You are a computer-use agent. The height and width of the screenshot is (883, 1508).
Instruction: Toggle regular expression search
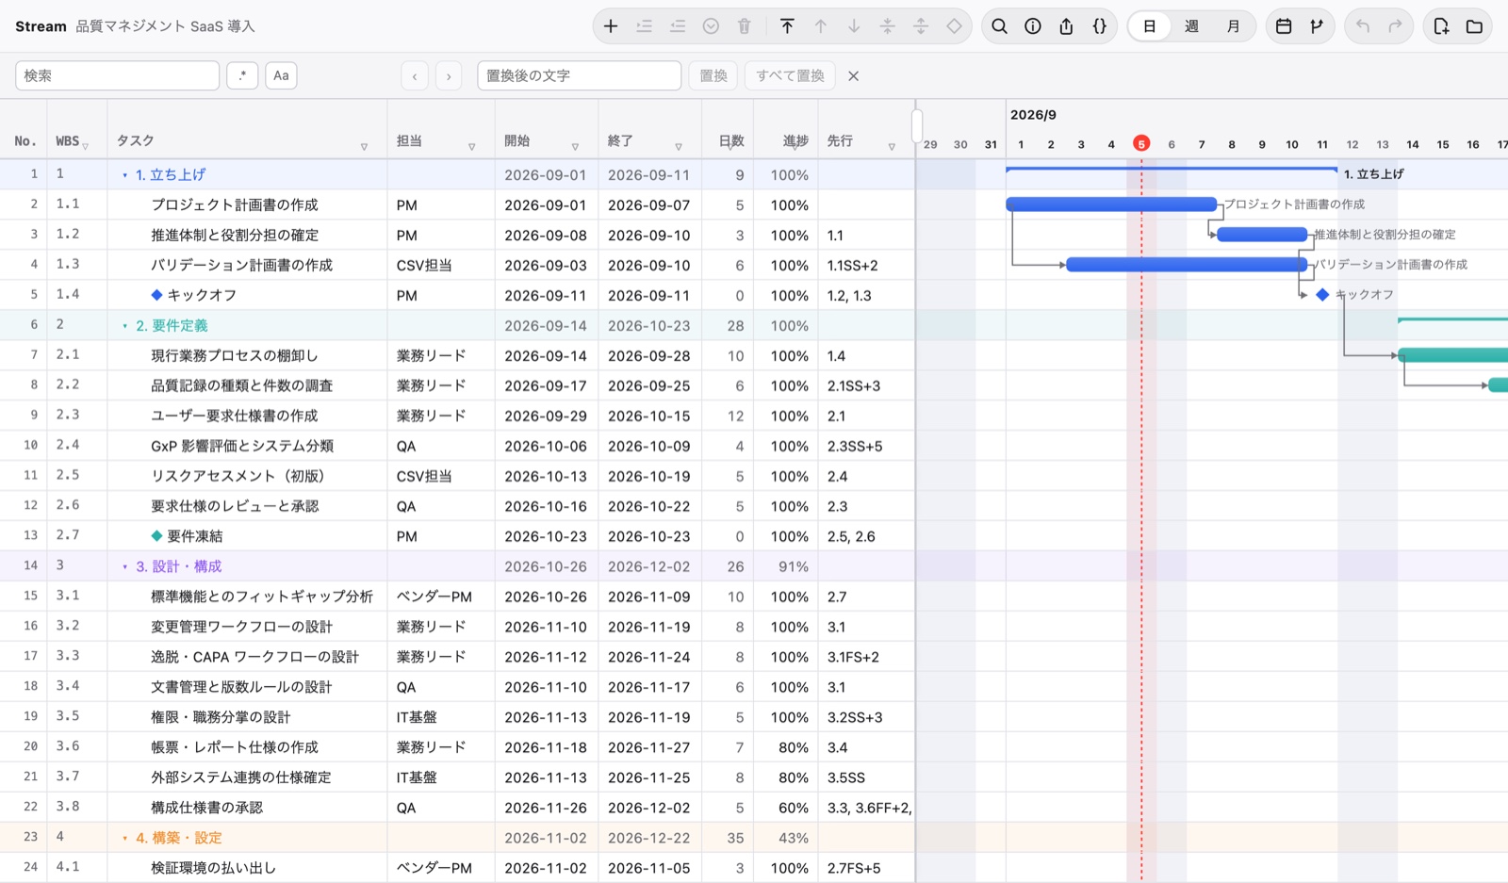242,75
